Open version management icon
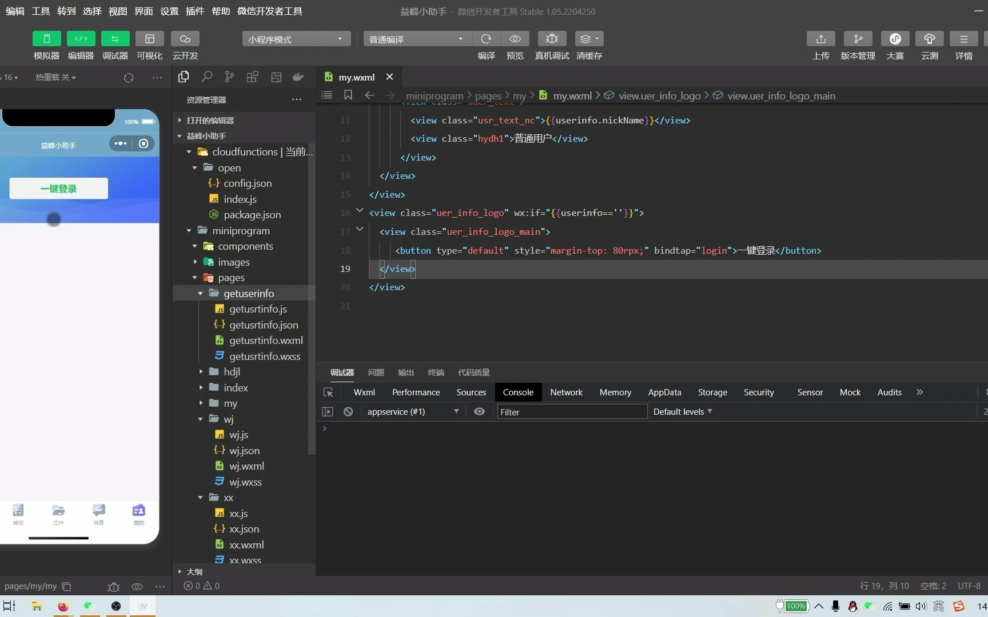 [x=858, y=39]
